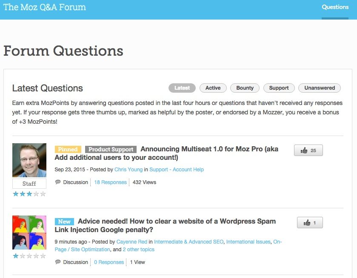
Task: Click the Pinned label
Action: [x=68, y=149]
